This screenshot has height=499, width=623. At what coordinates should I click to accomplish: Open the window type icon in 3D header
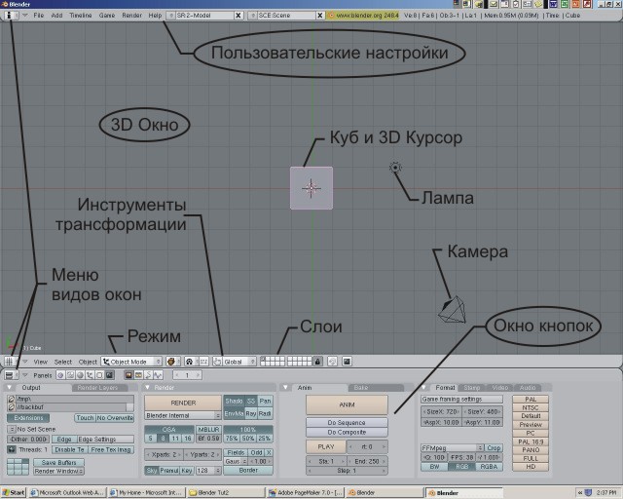[12, 362]
